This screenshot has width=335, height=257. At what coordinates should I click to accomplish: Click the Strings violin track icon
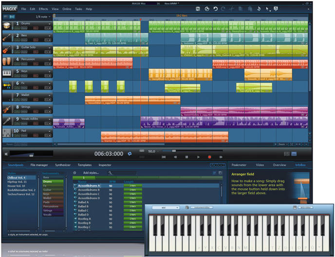7,110
